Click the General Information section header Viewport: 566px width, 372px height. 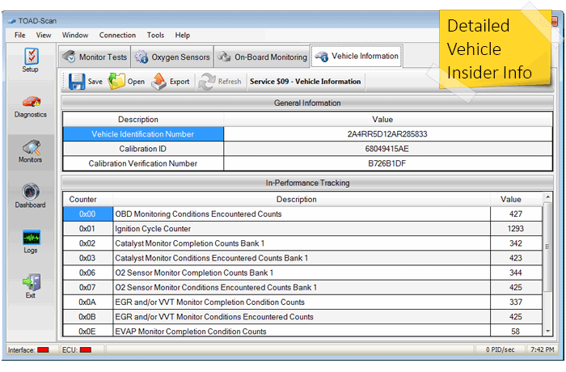tap(307, 103)
